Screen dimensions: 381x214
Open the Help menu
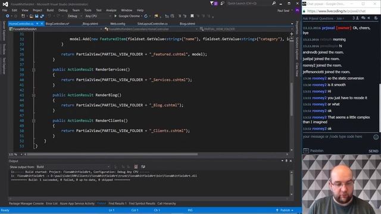click(x=140, y=10)
